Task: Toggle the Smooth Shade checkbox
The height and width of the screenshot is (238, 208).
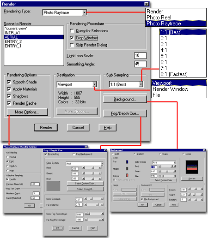Action: pos(9,82)
